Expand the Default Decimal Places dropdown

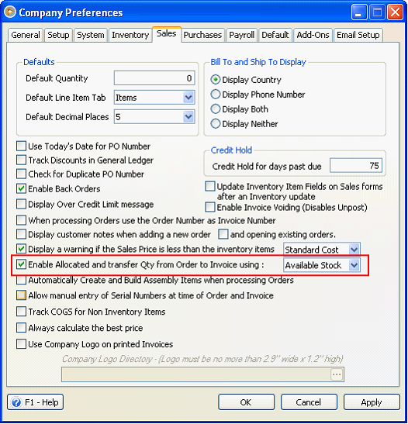point(188,117)
